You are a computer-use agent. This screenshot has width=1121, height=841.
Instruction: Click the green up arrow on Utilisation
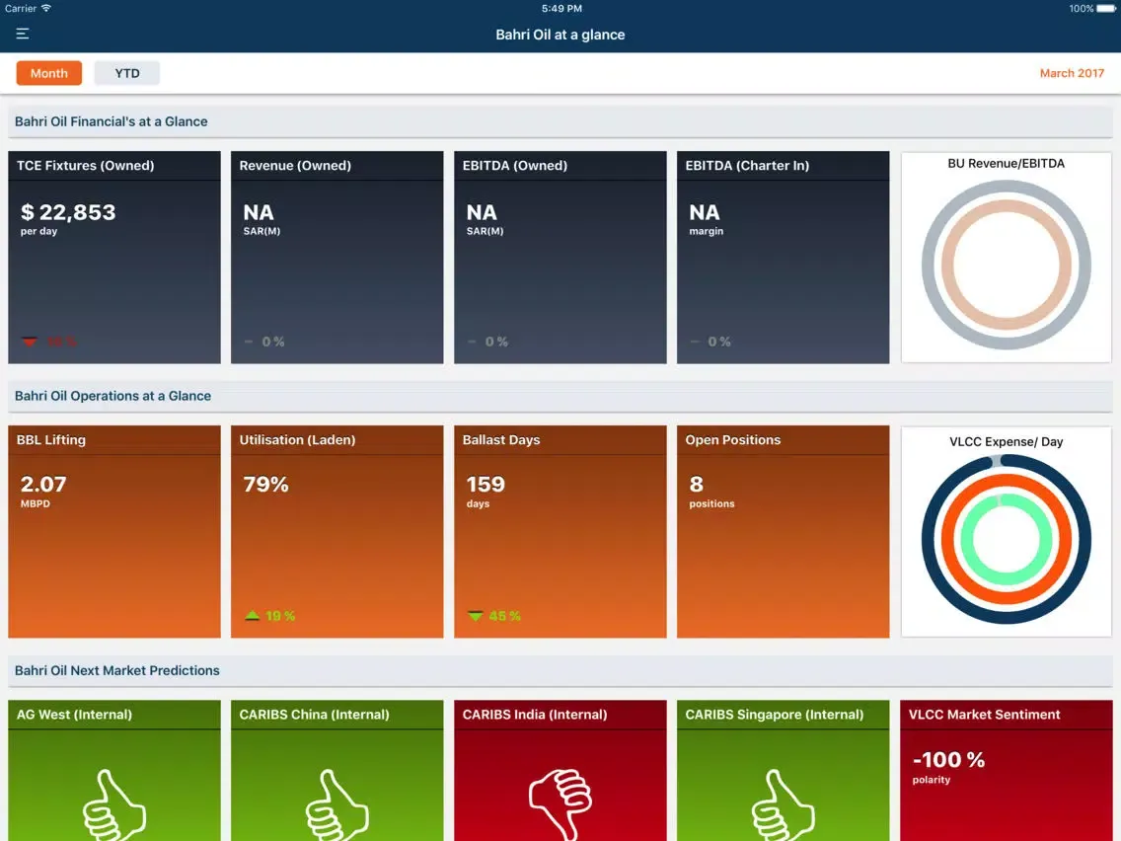coord(252,616)
